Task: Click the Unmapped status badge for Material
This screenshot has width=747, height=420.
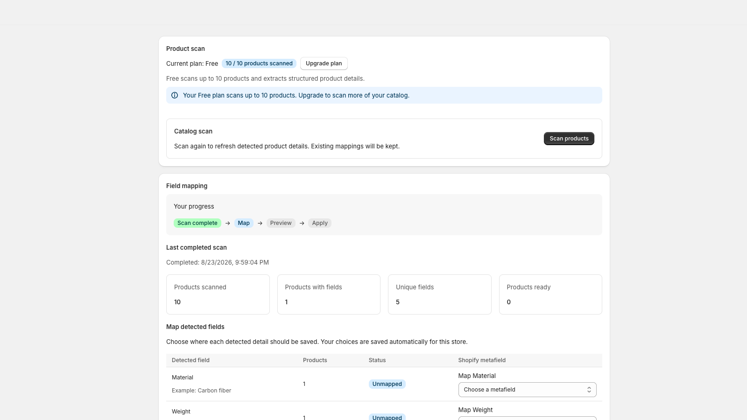Action: click(387, 384)
